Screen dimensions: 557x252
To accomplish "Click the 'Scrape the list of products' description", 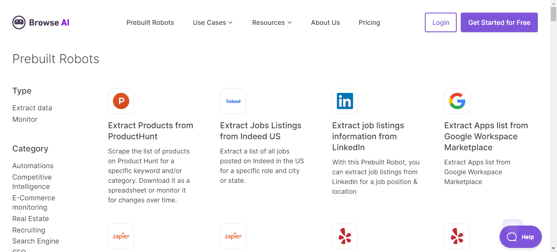I will pos(149,175).
